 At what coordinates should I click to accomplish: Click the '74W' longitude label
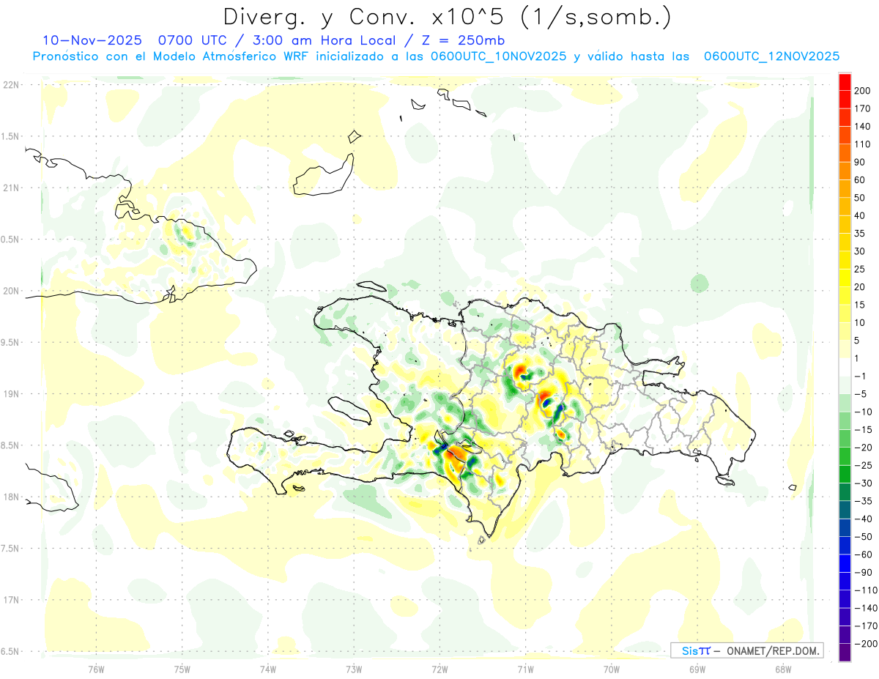(268, 669)
